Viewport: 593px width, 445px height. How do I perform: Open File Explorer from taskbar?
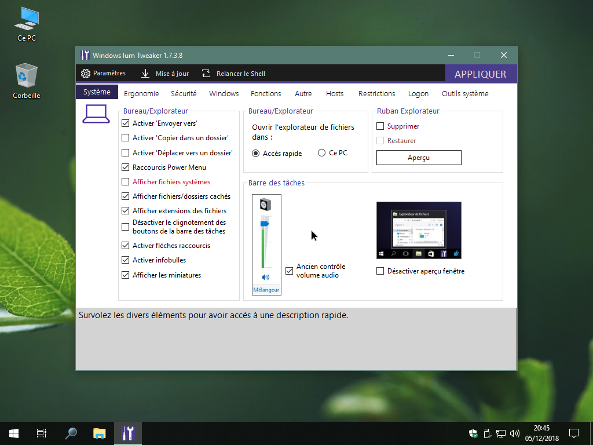tap(100, 433)
